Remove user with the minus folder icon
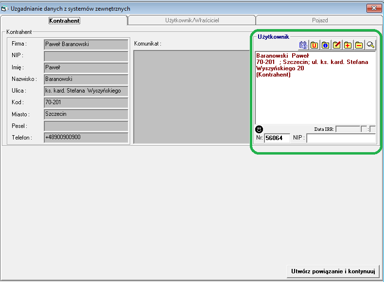Image resolution: width=384 pixels, height=282 pixels. (x=359, y=45)
